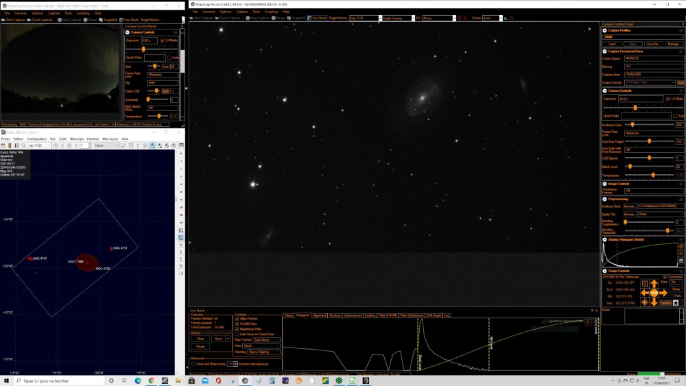Toggle FWHM Filter checkbox
This screenshot has width=686, height=386.
(x=237, y=324)
